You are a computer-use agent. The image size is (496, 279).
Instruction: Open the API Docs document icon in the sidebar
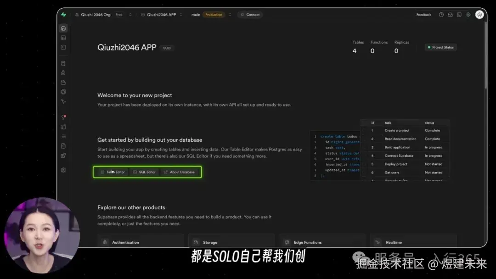click(63, 146)
